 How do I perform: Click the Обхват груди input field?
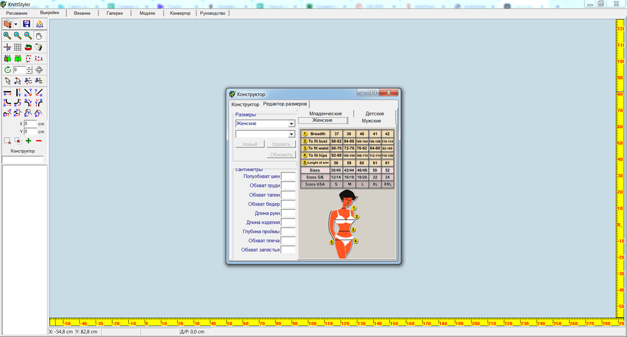tap(289, 186)
